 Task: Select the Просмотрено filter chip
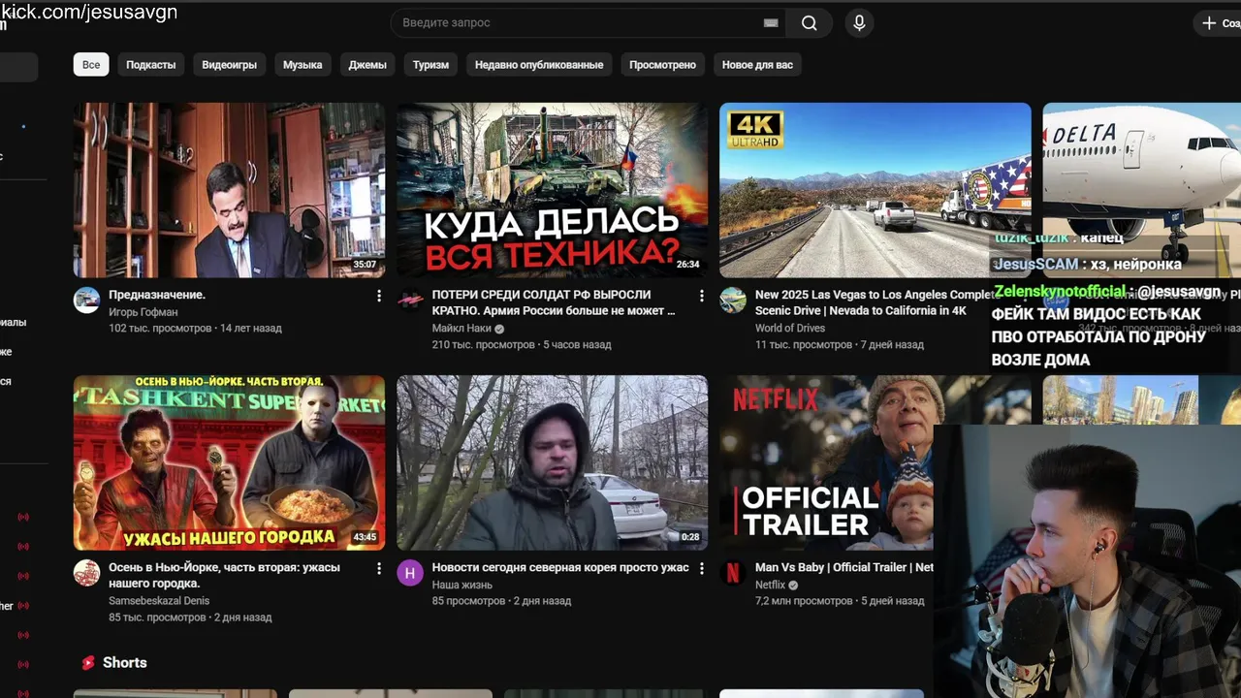coord(662,65)
